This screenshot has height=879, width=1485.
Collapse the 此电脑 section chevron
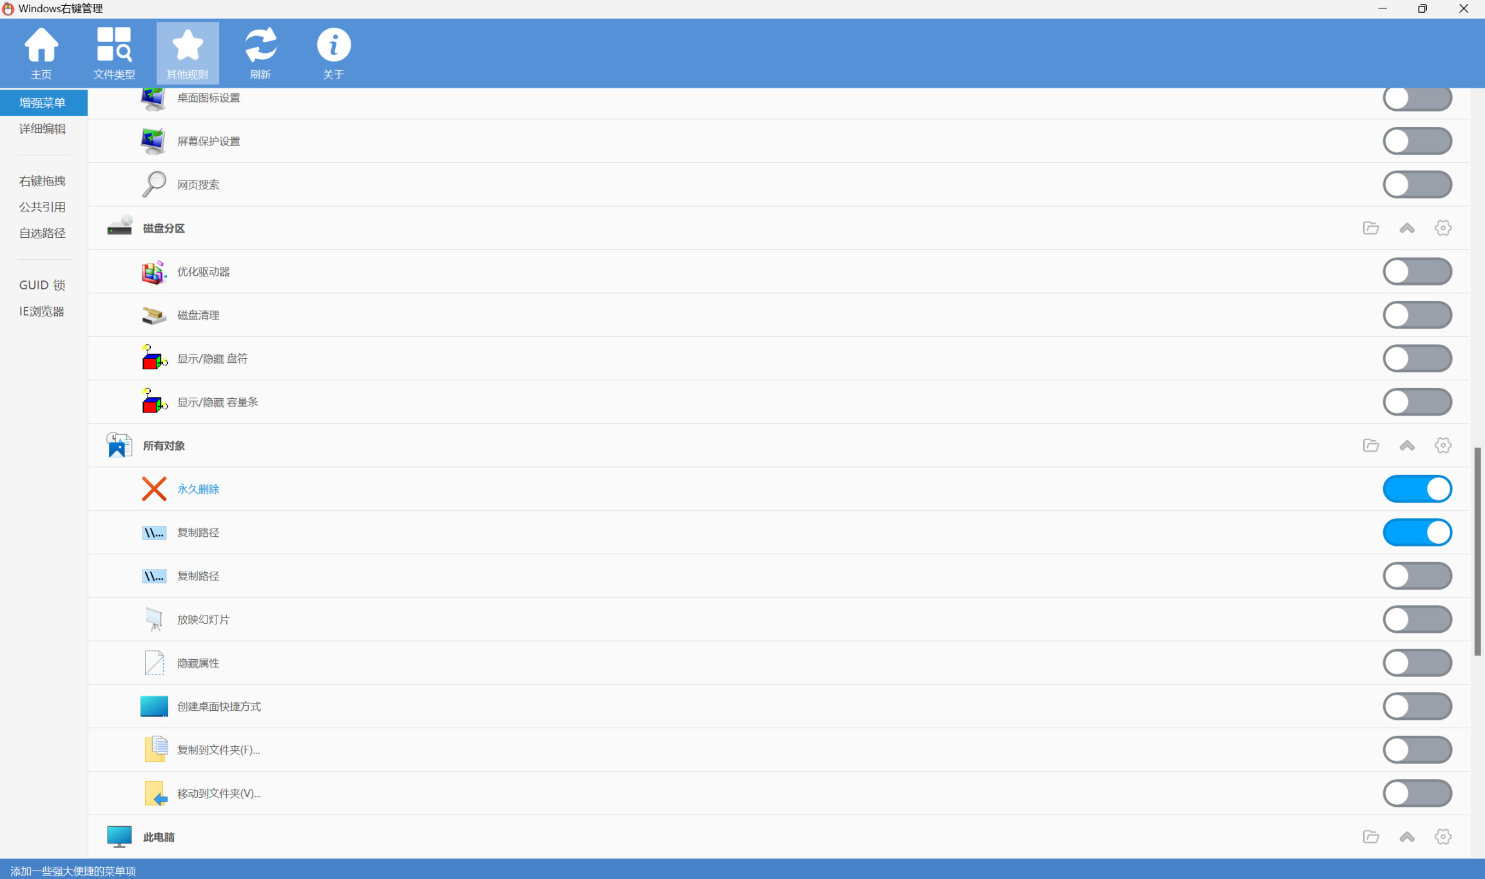tap(1407, 836)
